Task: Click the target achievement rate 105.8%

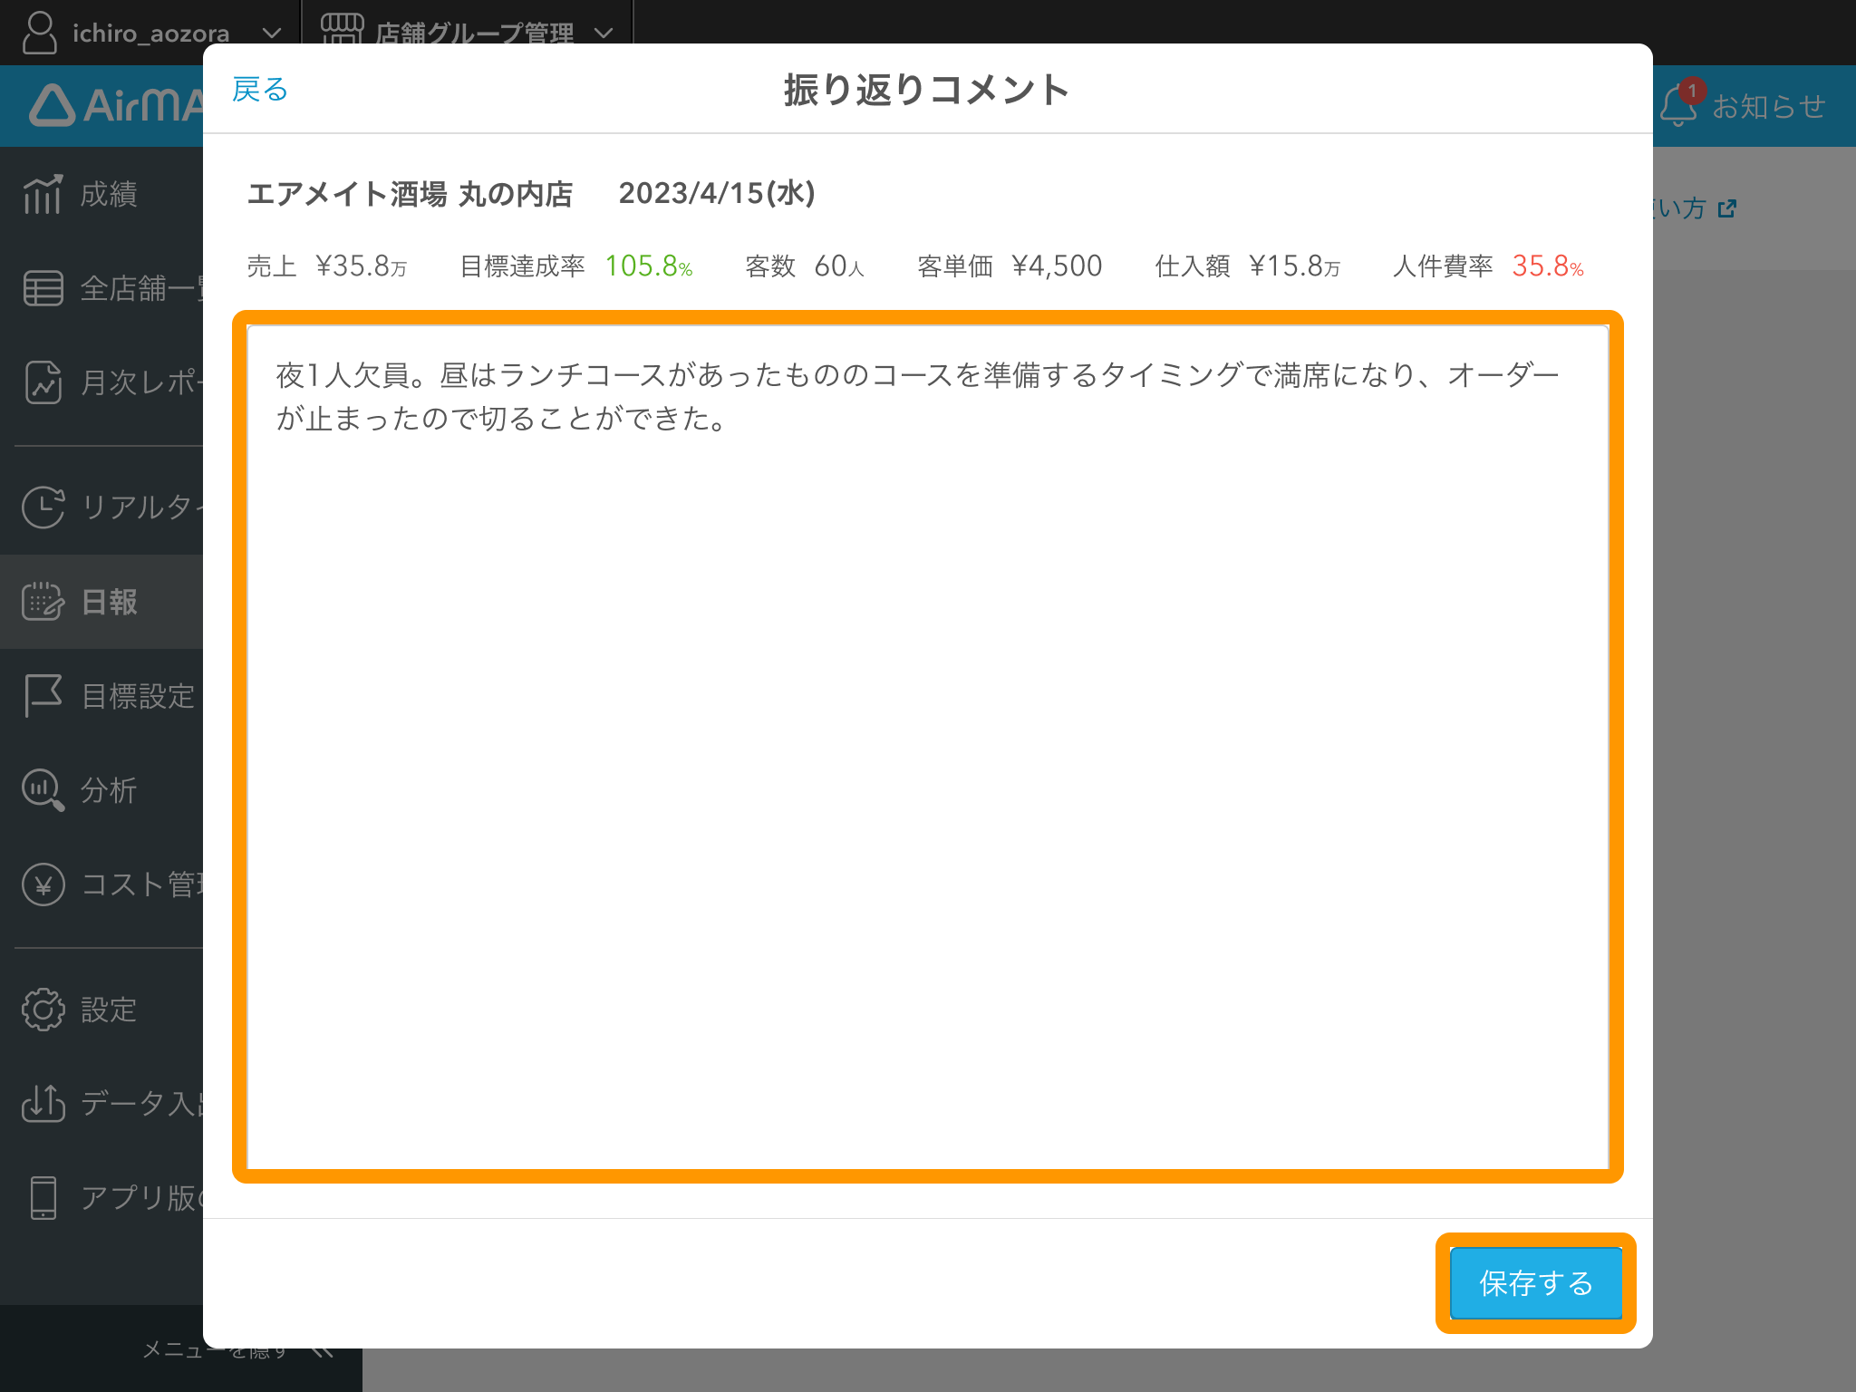Action: pos(649,266)
